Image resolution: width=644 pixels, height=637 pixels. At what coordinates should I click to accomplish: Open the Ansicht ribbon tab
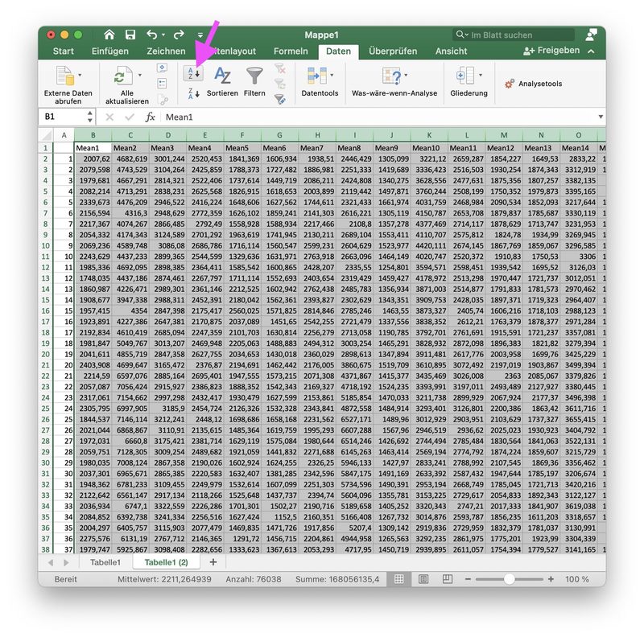(451, 51)
